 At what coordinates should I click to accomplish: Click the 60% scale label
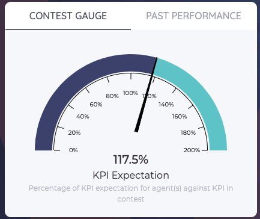click(x=96, y=104)
